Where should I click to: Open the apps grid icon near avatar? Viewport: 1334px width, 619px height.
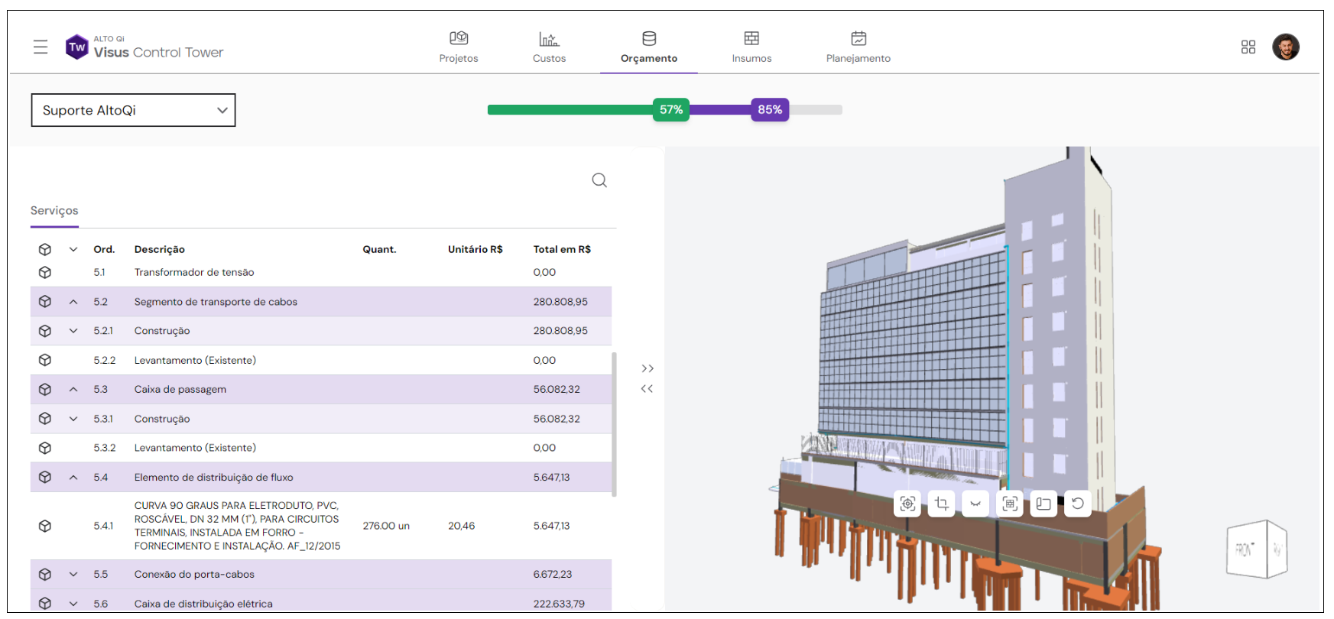(1248, 47)
